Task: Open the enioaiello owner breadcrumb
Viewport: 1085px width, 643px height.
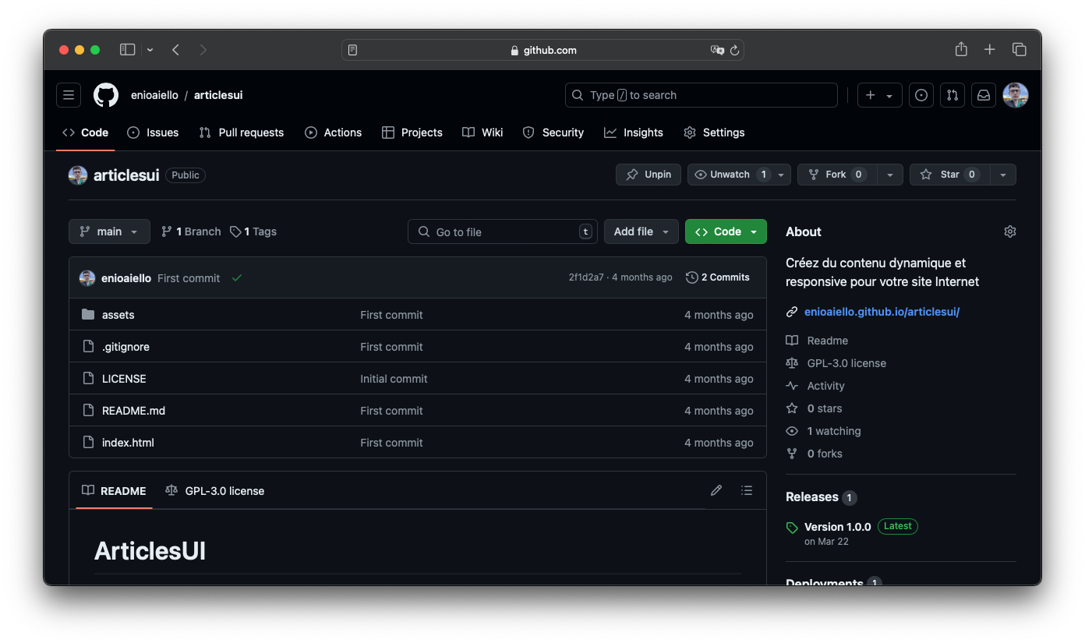Action: point(154,95)
